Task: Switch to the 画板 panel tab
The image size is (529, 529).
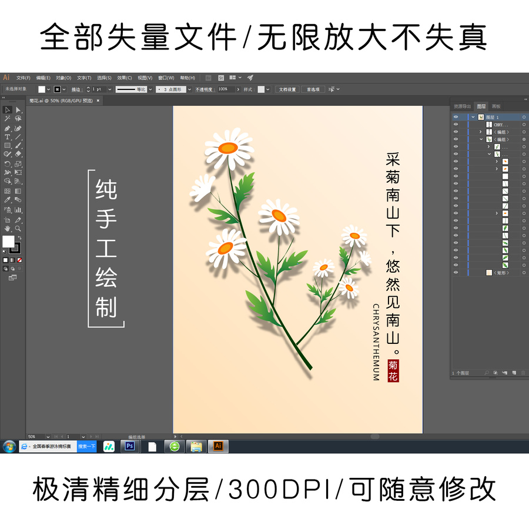Action: [496, 106]
